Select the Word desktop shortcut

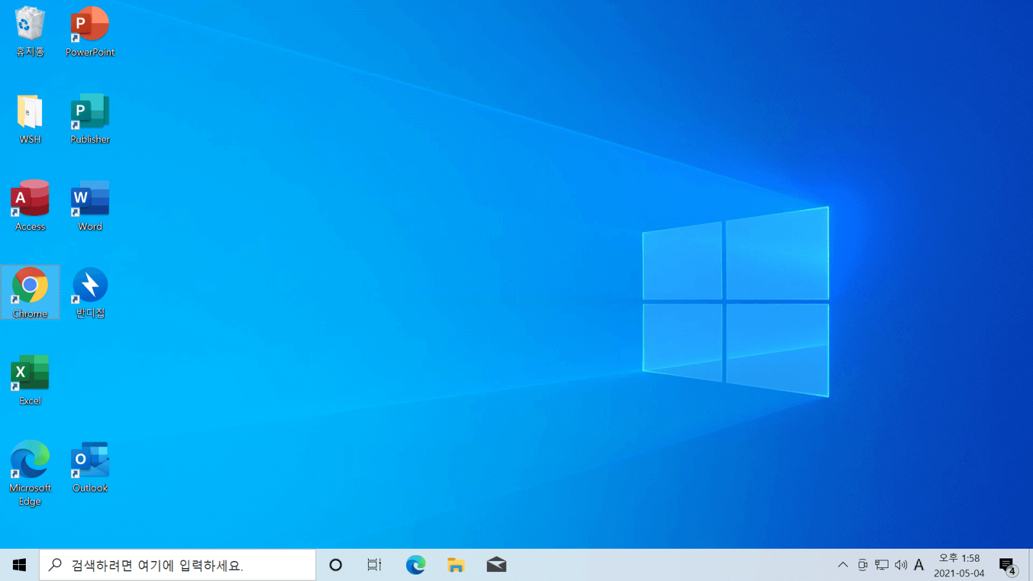(x=90, y=206)
